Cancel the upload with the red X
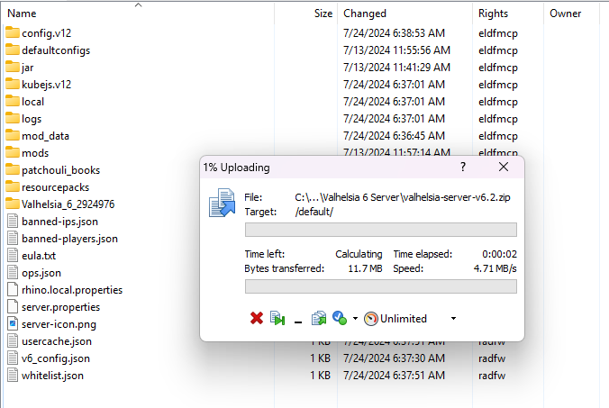This screenshot has width=609, height=408. tap(257, 318)
